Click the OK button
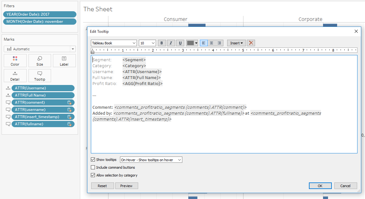This screenshot has width=365, height=199. [x=320, y=186]
